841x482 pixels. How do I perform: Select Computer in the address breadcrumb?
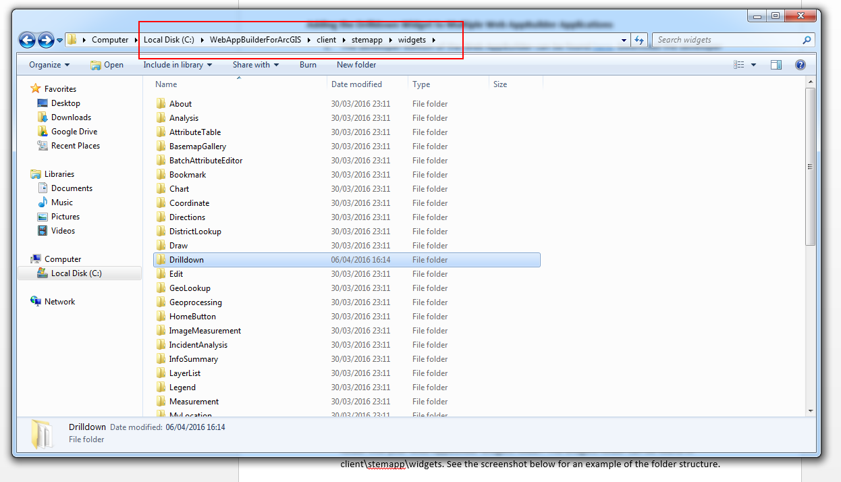[x=110, y=40]
